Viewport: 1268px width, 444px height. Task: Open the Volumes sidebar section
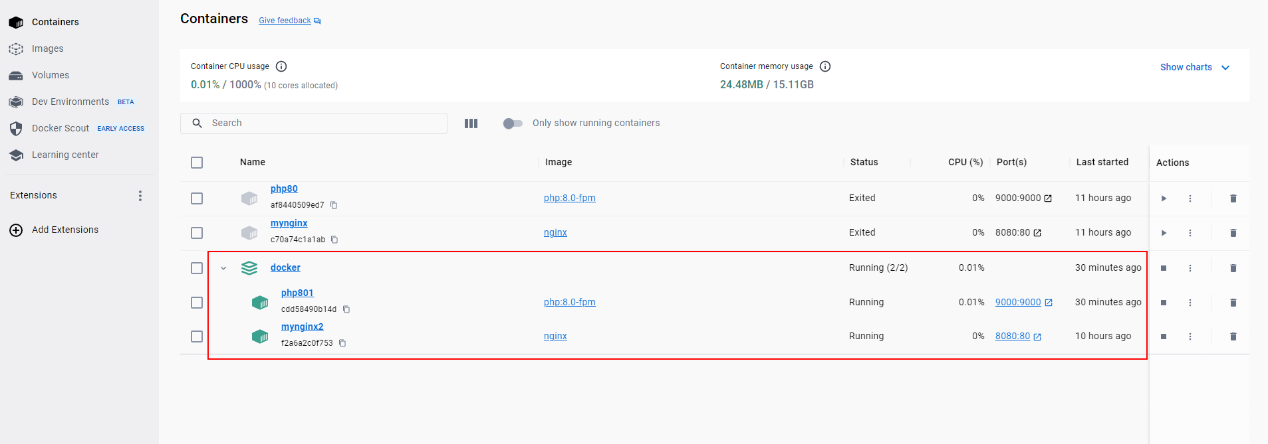(39, 75)
